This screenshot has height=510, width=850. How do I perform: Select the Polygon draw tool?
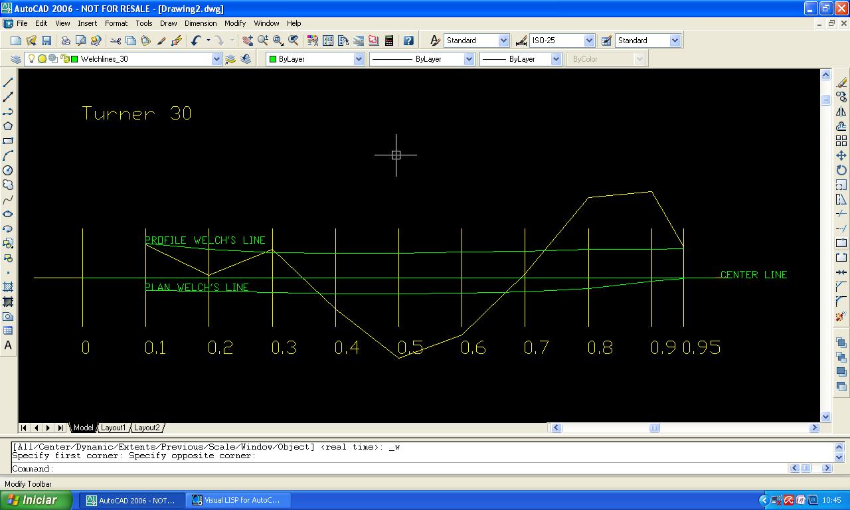point(8,126)
